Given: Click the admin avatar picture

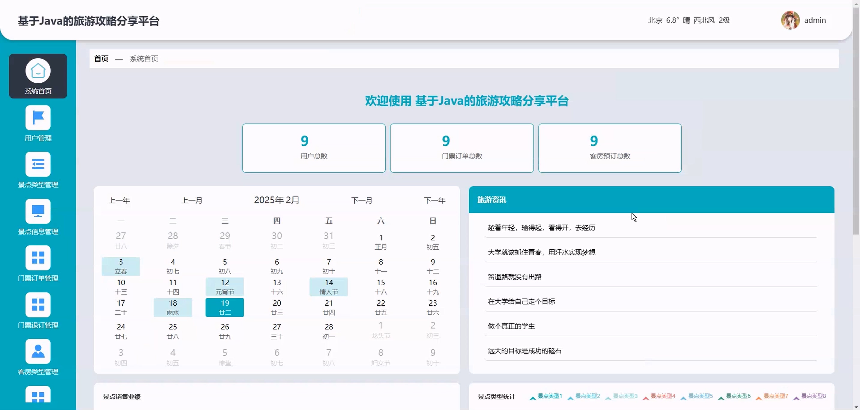Looking at the screenshot, I should [790, 20].
